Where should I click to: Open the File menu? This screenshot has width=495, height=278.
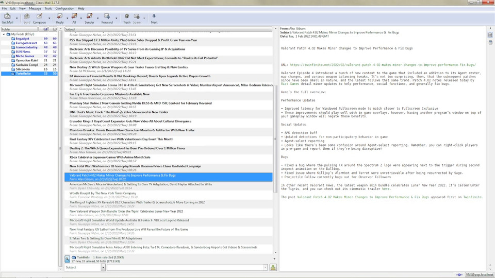coord(5,9)
